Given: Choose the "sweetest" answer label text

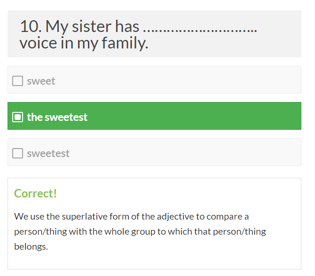Looking at the screenshot, I should click(x=48, y=153).
